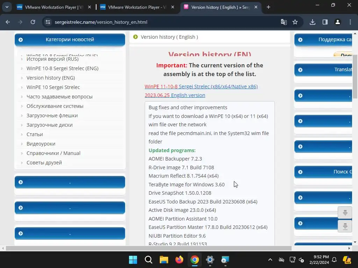Viewport: 358px width, 268px height.
Task: Open Справочники / Manual category
Action: [53, 153]
